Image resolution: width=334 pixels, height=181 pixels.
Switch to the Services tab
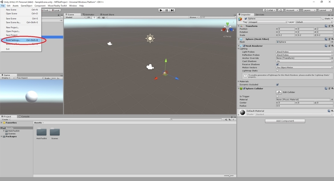click(260, 15)
